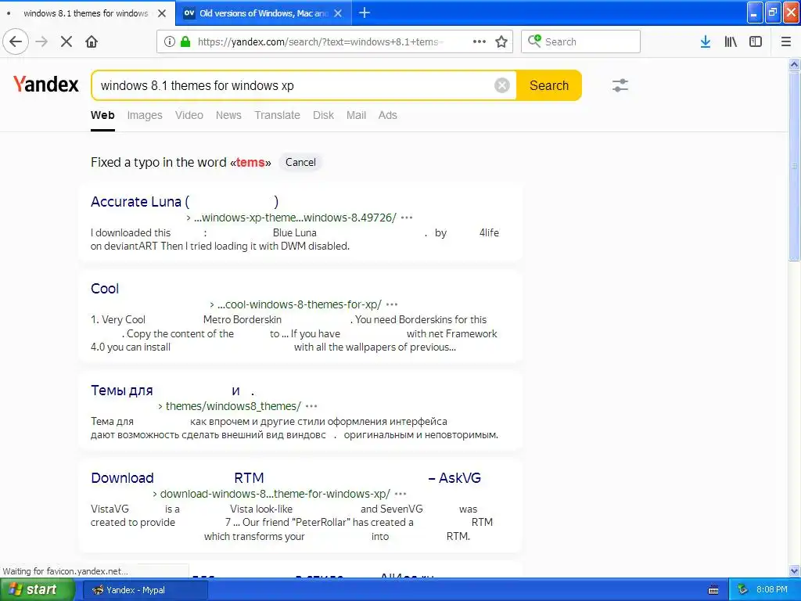This screenshot has width=801, height=601.
Task: Click the search engine magnifier icon in toolbar
Action: tap(534, 41)
